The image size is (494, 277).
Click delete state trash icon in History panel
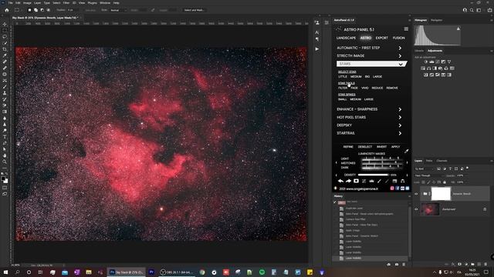pos(404,265)
